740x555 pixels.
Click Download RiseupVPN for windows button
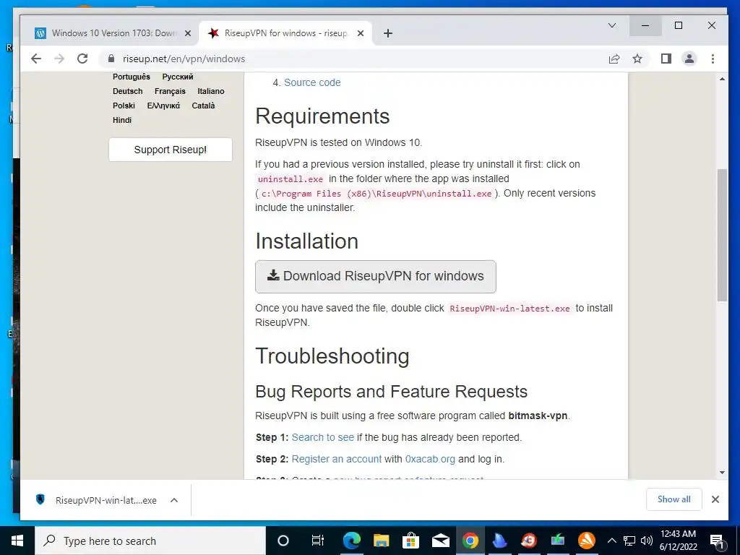click(376, 277)
